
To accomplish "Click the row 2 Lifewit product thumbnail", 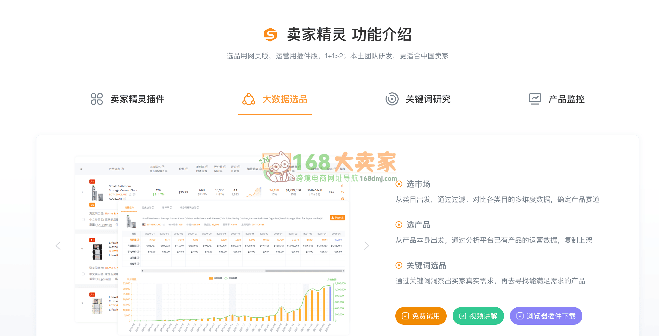I will pos(97,251).
